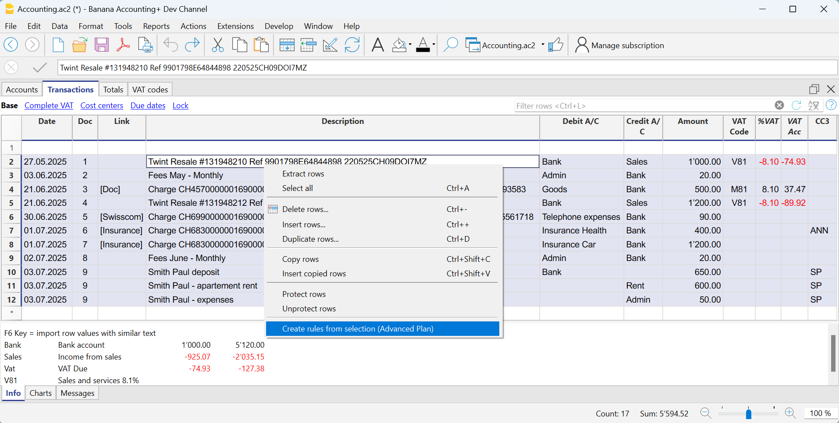
Task: Click the Cut icon
Action: coord(217,44)
